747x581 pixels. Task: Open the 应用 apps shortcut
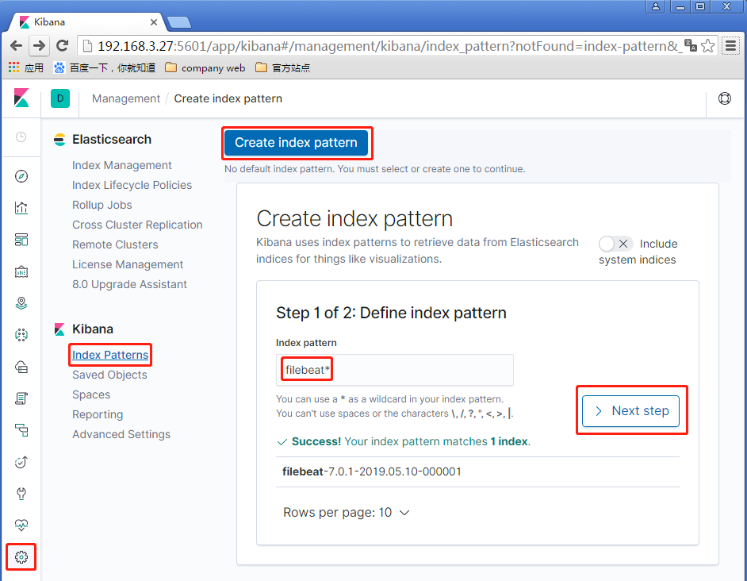tap(25, 67)
